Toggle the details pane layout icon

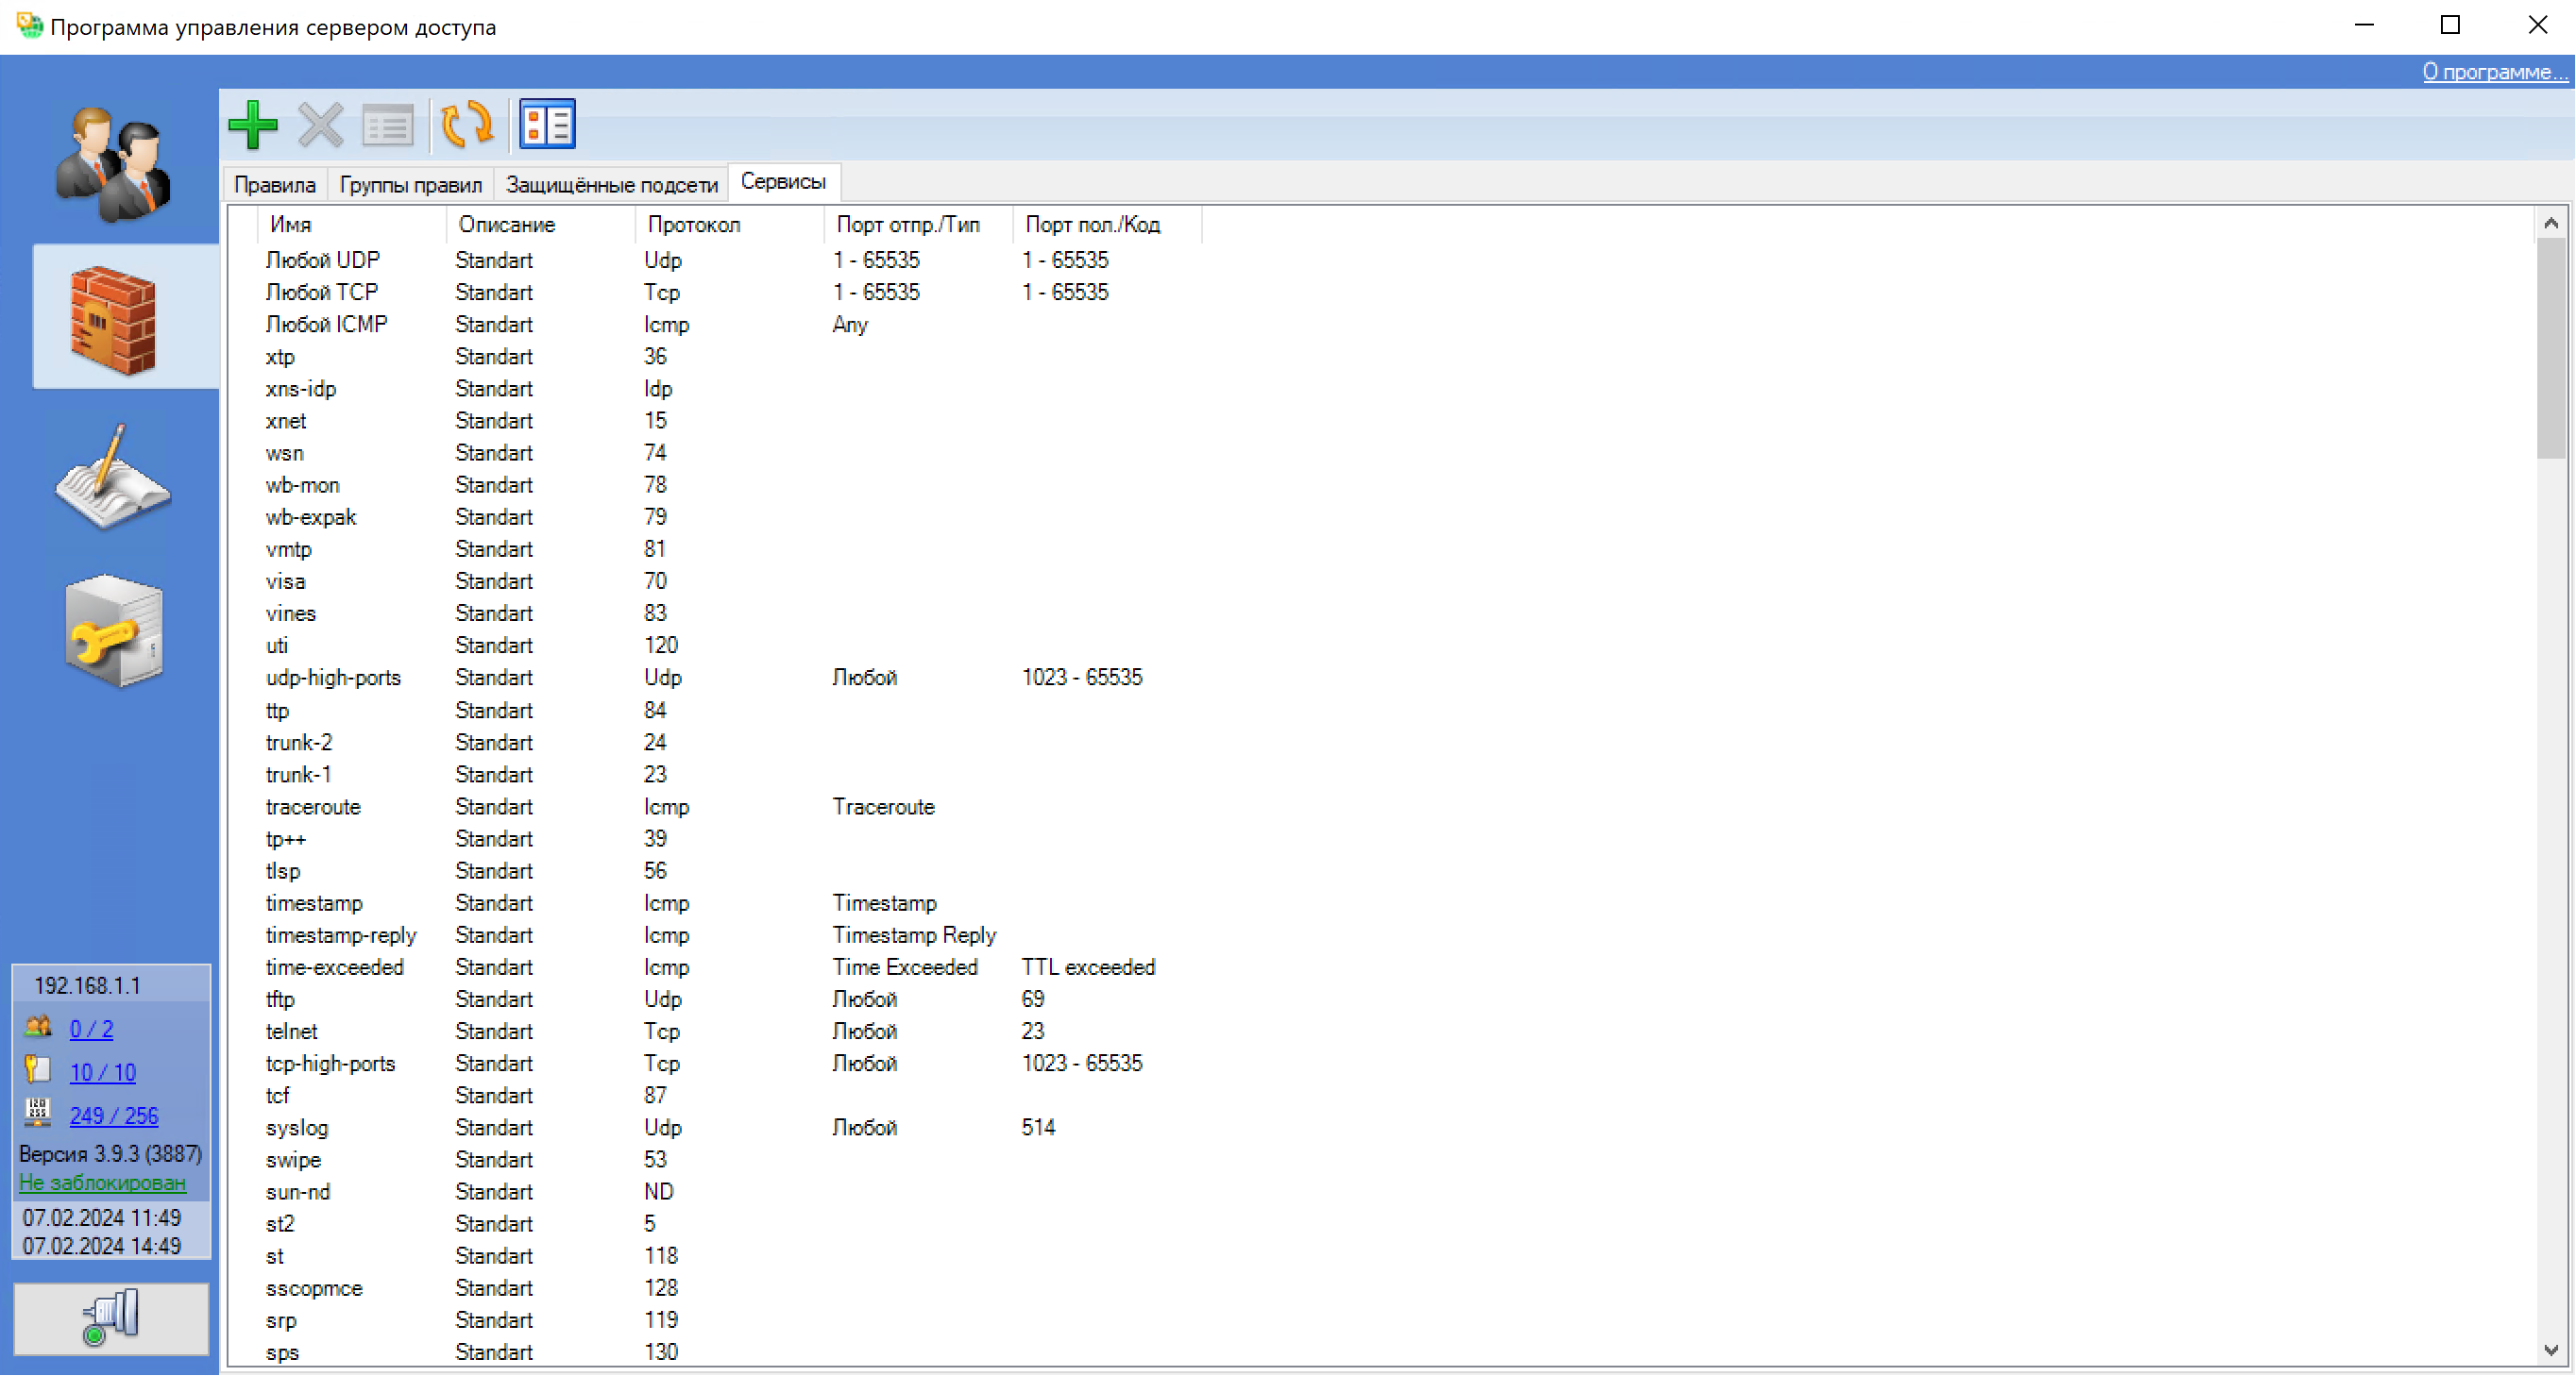(x=547, y=126)
